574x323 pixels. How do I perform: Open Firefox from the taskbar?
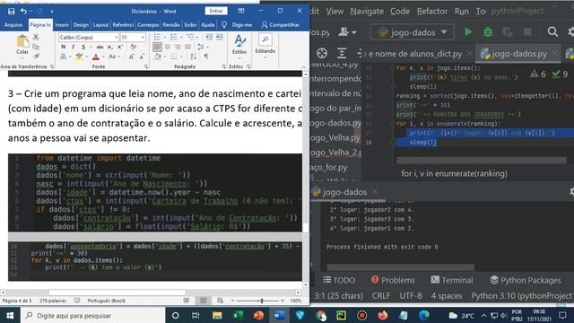pos(383,315)
